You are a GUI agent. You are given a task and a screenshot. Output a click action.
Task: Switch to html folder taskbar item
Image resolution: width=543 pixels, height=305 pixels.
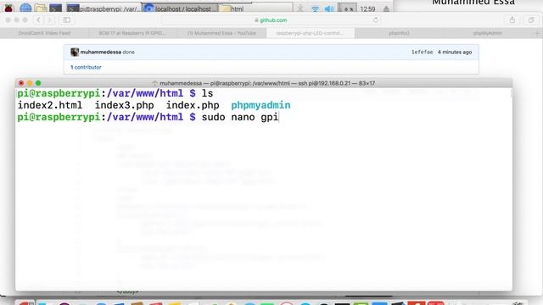(255, 8)
